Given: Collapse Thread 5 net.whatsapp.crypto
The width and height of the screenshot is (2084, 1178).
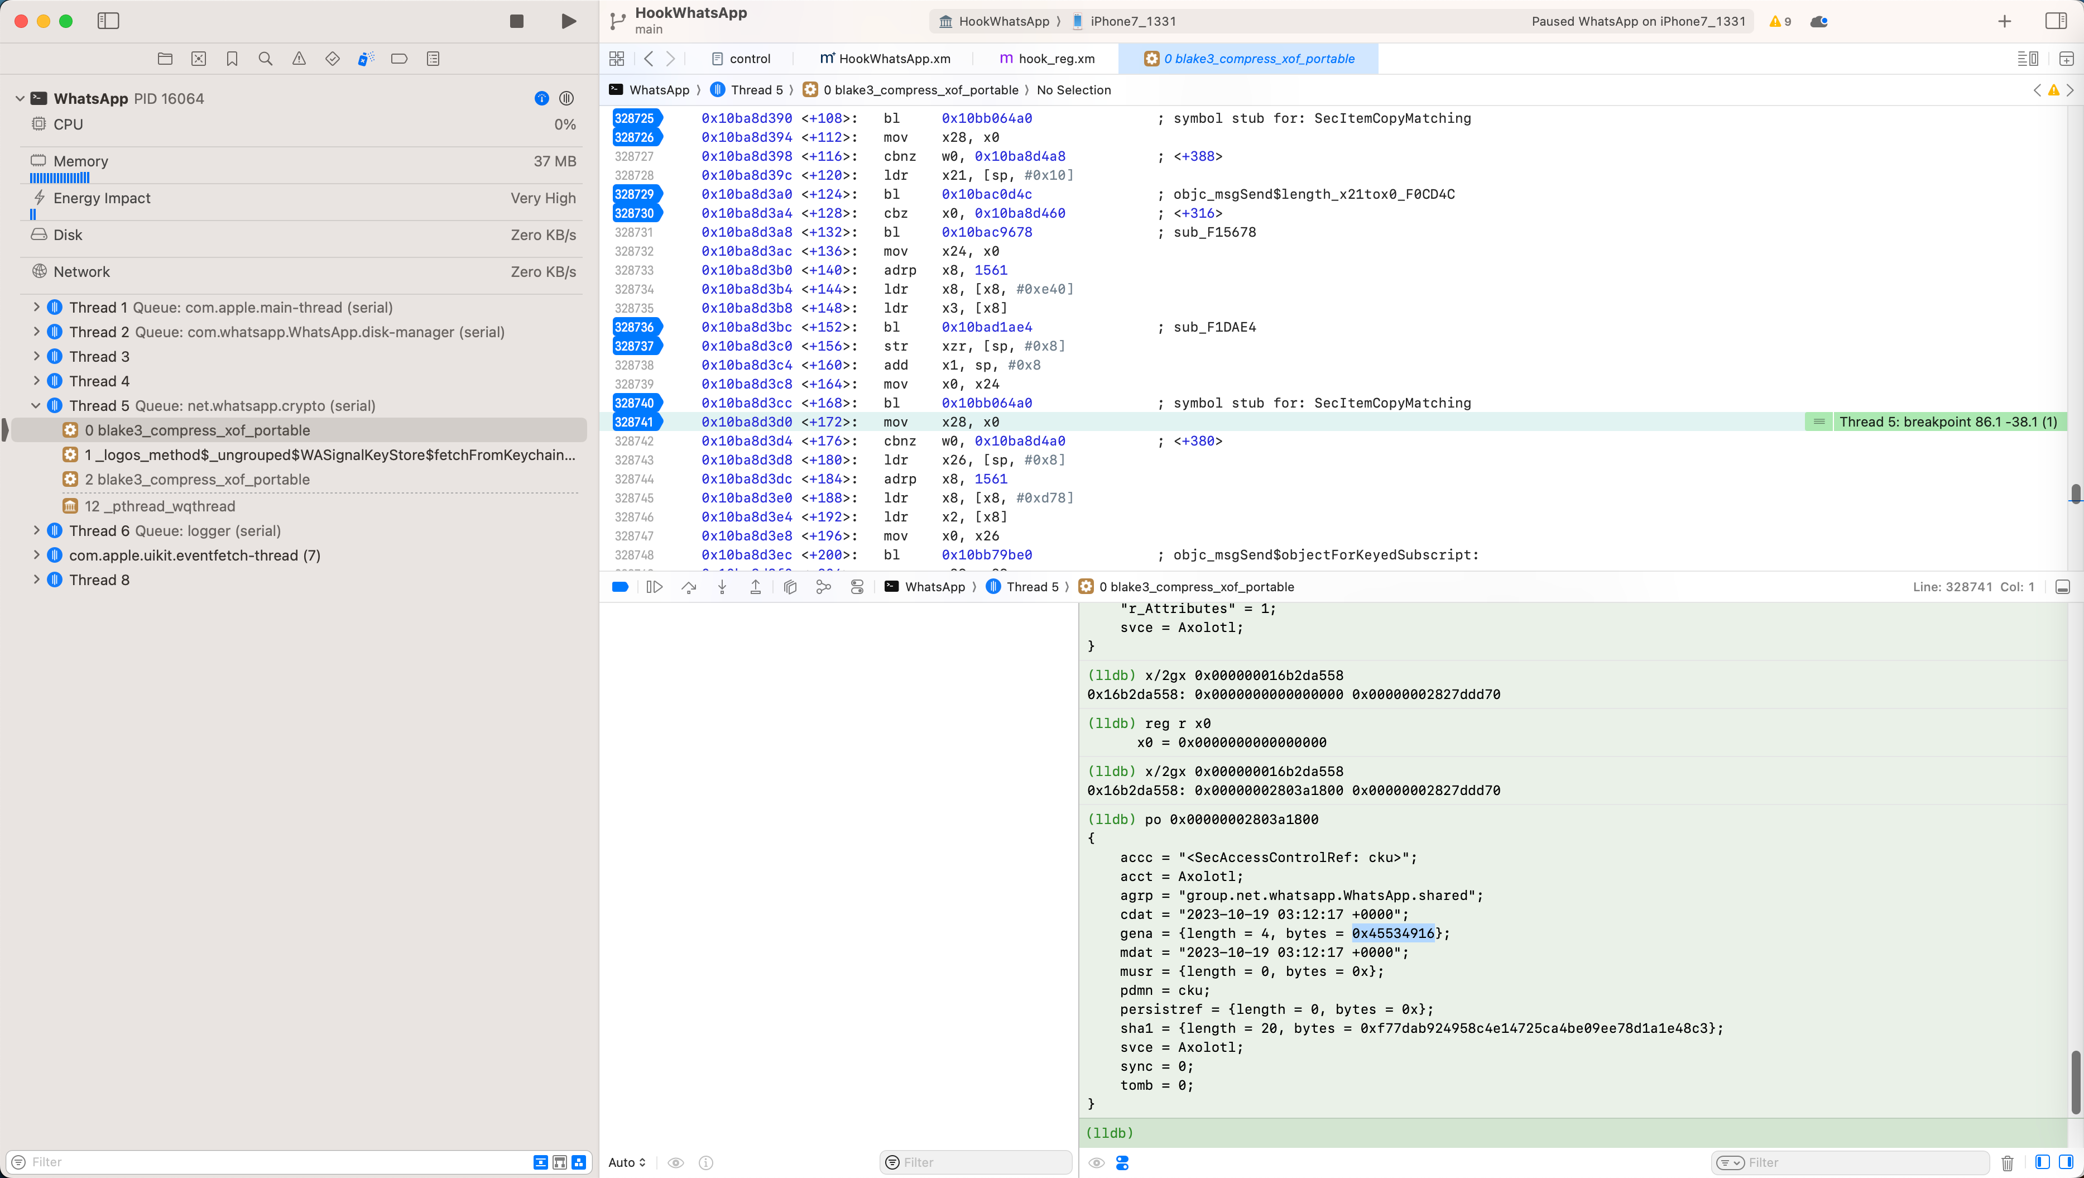Looking at the screenshot, I should tap(36, 405).
